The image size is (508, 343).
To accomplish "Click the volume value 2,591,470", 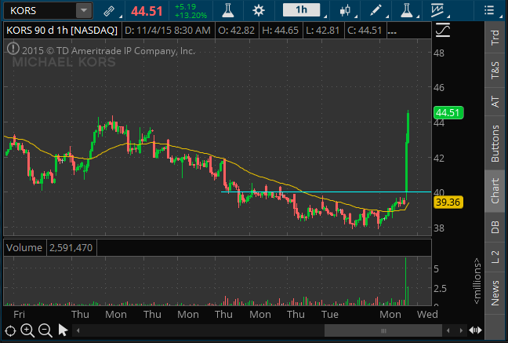I will [x=71, y=247].
